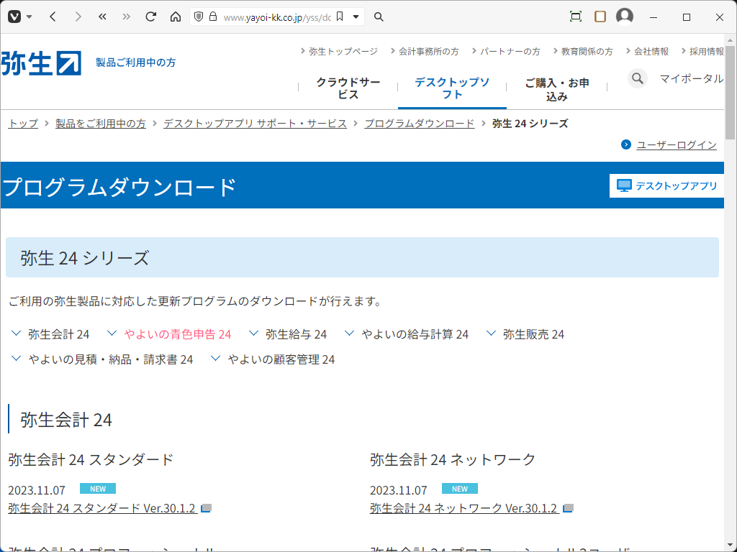This screenshot has height=552, width=737.
Task: Click new-window icon after ネットワーク Ver.30.1.2
Action: [568, 508]
